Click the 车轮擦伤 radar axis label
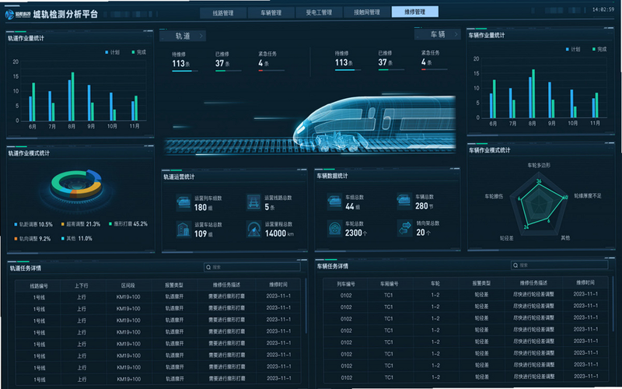This screenshot has height=389, width=622. [494, 197]
